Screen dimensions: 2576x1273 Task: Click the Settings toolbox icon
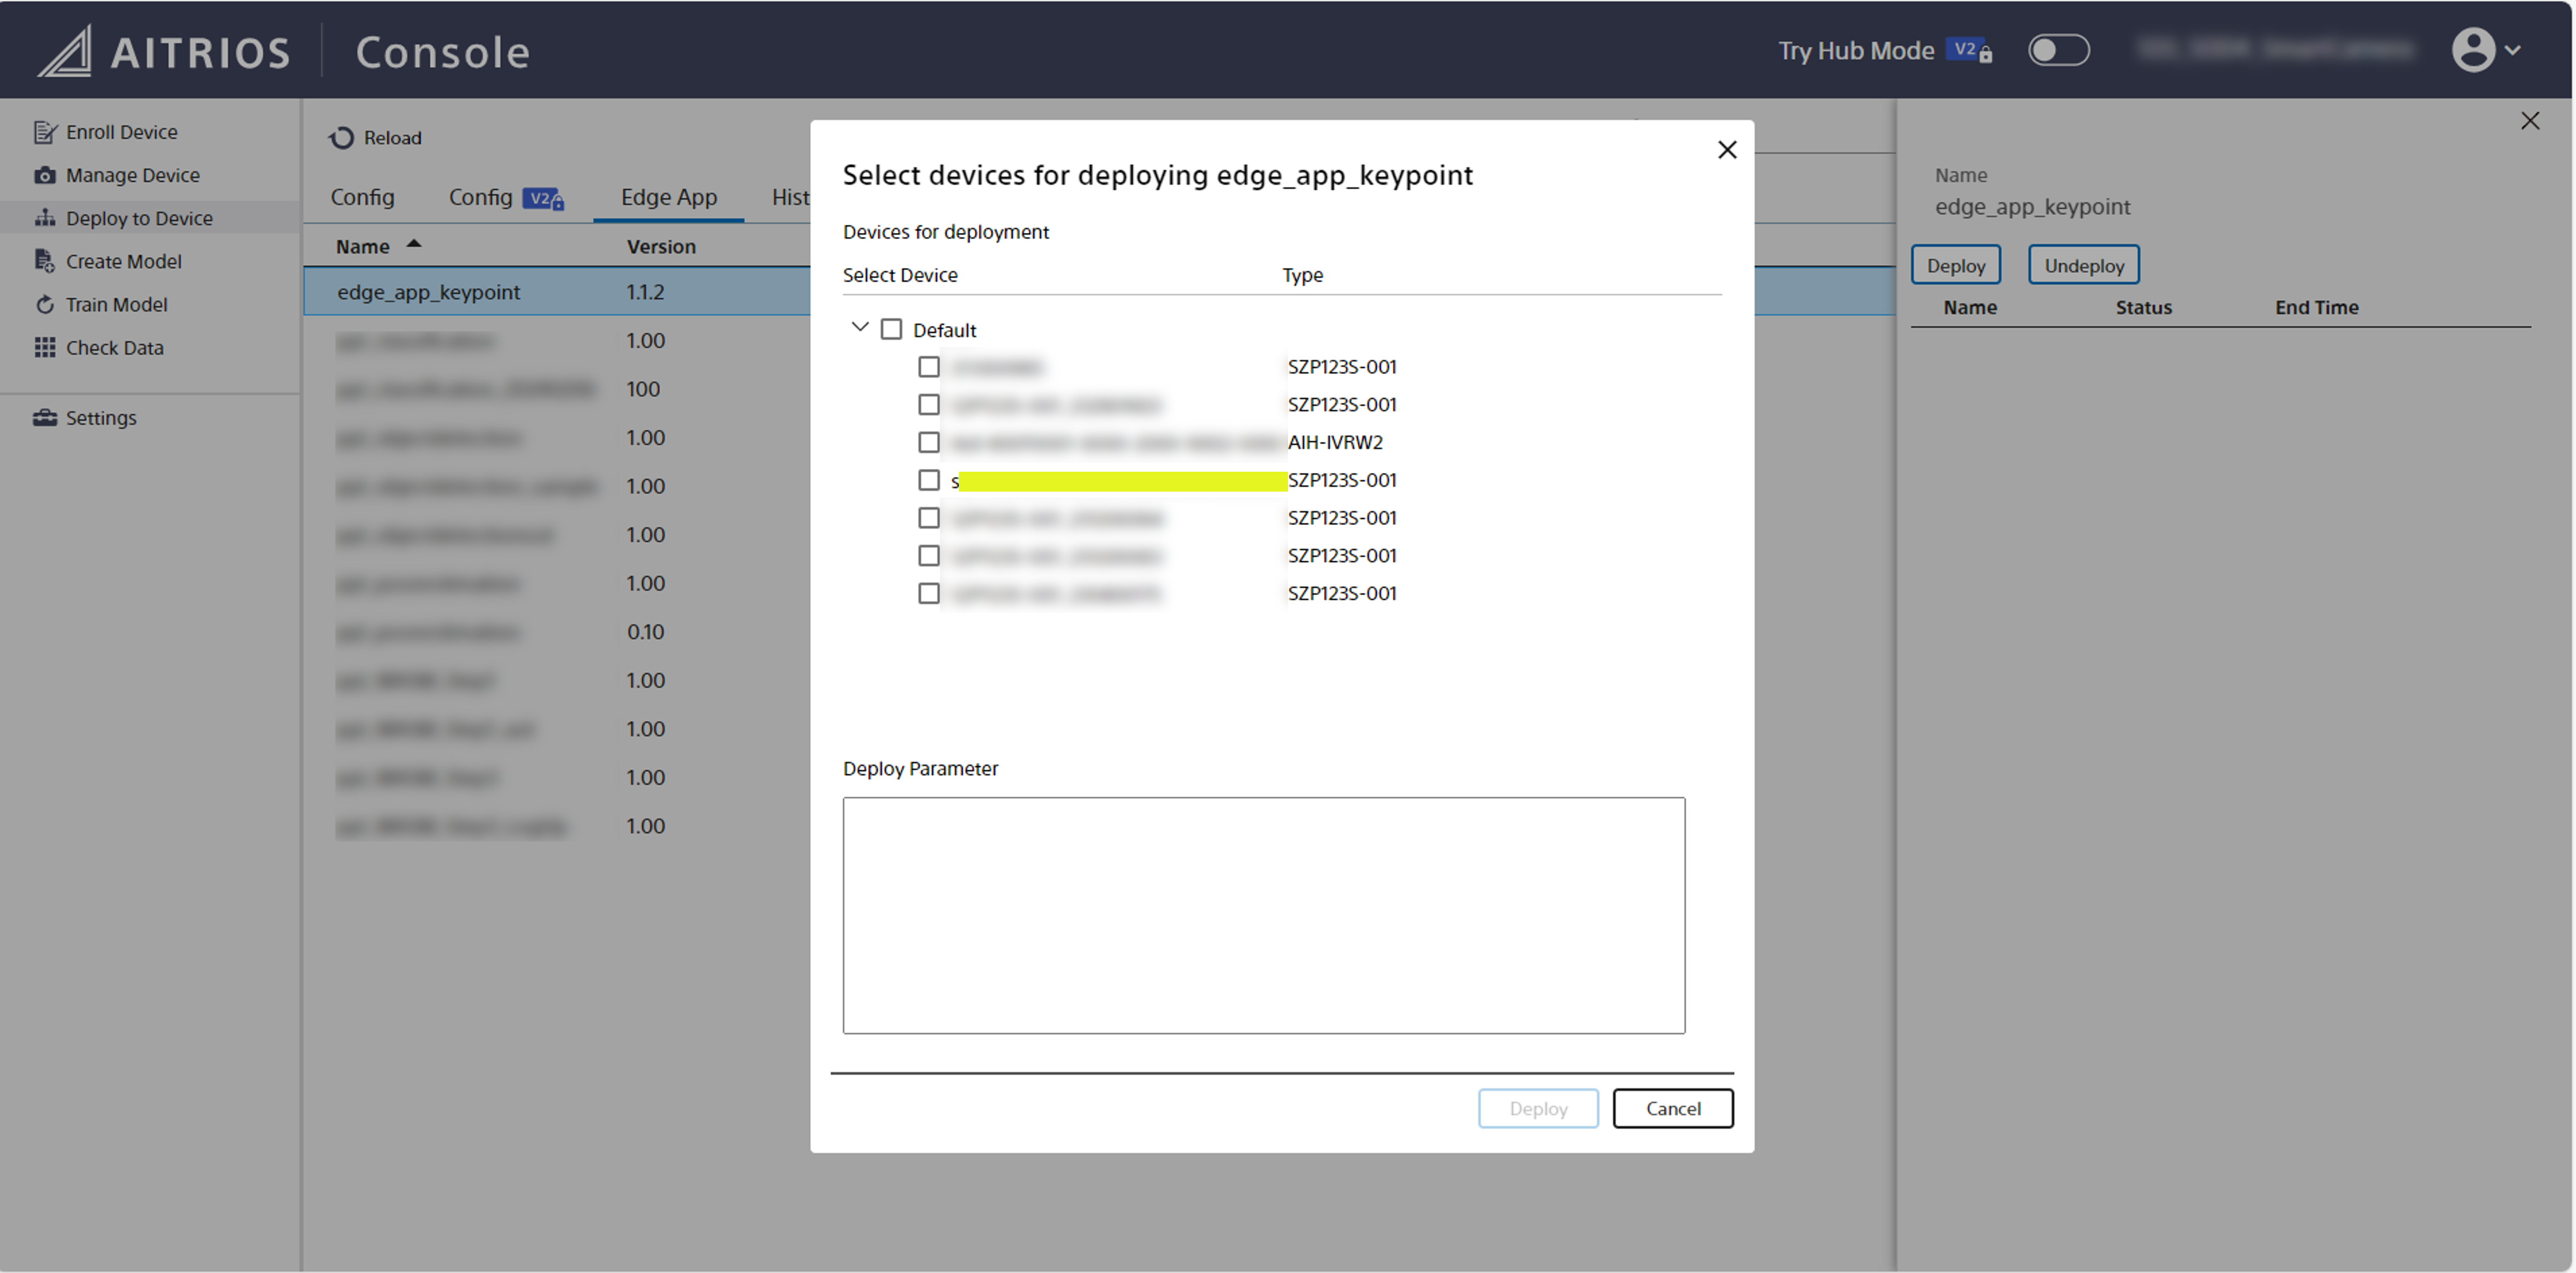coord(45,418)
